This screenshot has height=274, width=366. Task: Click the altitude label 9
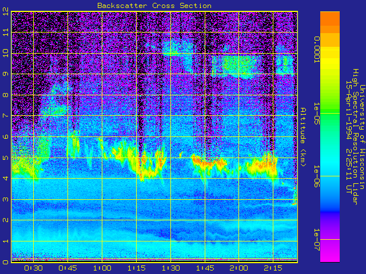pos(6,74)
